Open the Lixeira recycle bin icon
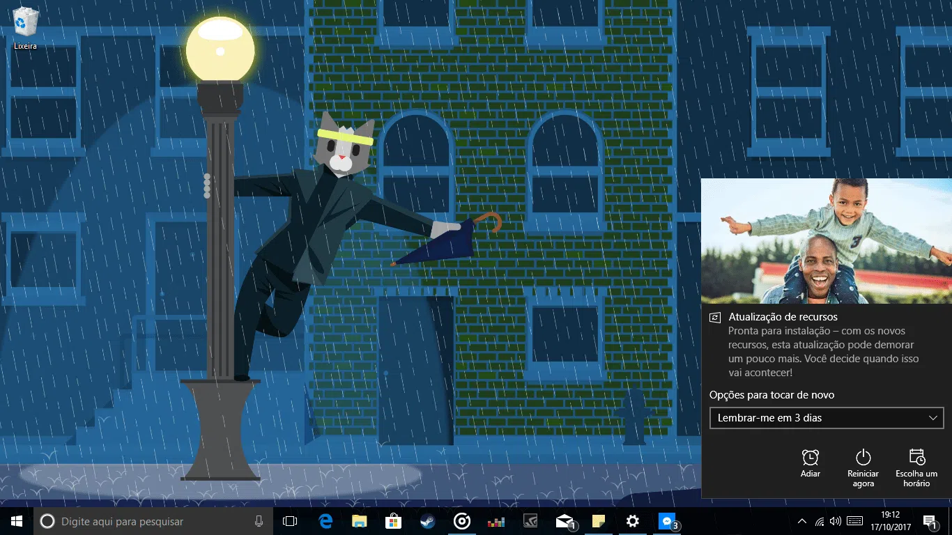The image size is (952, 535). 25,28
